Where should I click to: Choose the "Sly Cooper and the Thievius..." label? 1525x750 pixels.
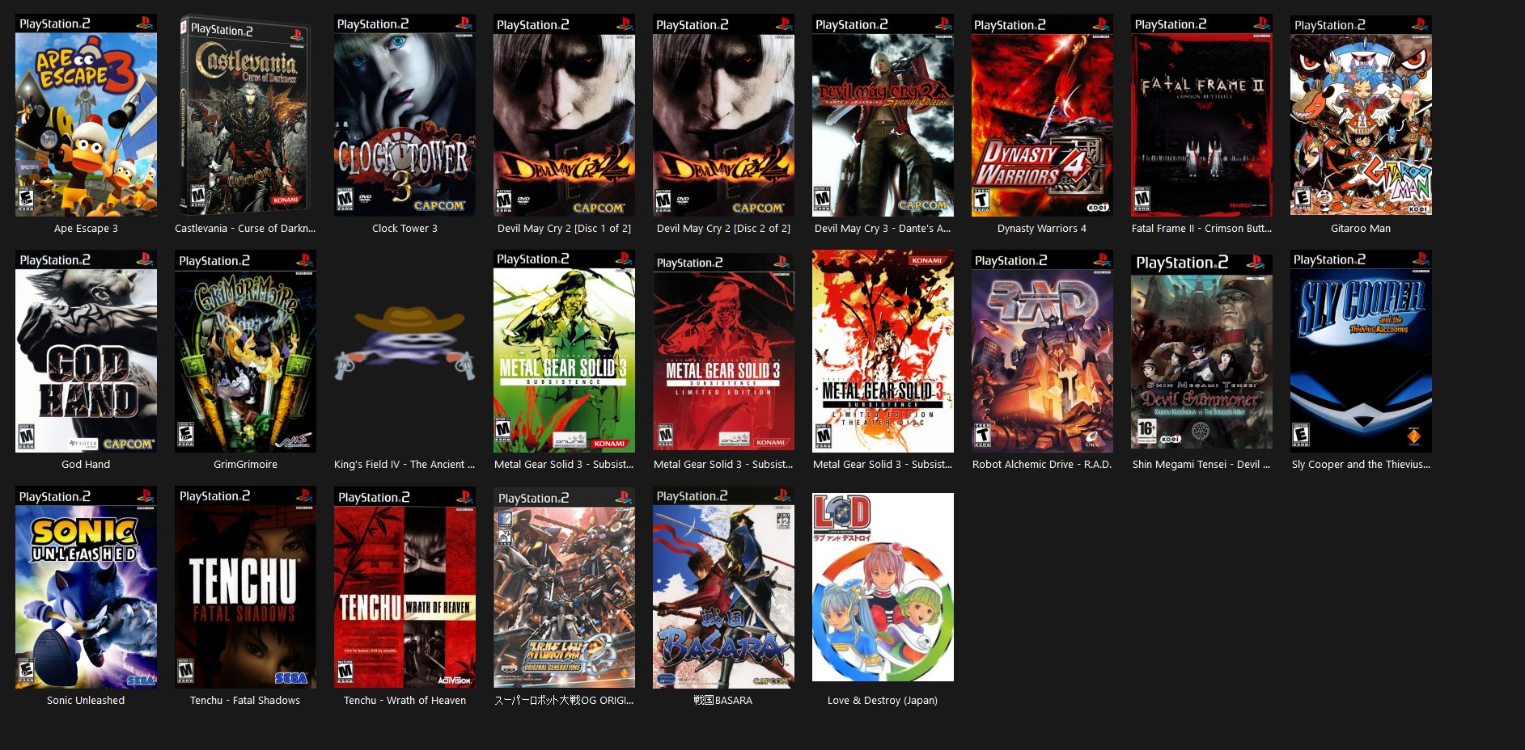[1361, 465]
